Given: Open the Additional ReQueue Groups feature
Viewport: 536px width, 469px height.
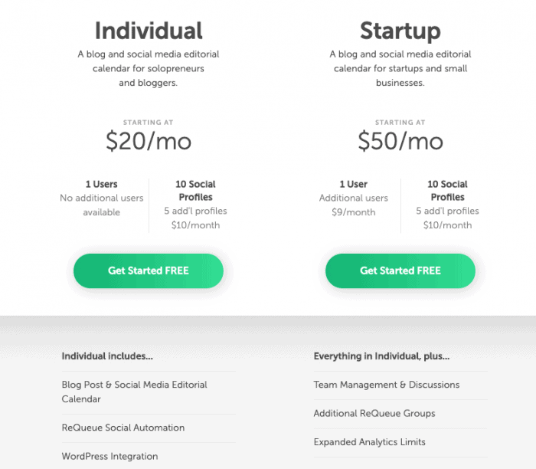Looking at the screenshot, I should [374, 413].
